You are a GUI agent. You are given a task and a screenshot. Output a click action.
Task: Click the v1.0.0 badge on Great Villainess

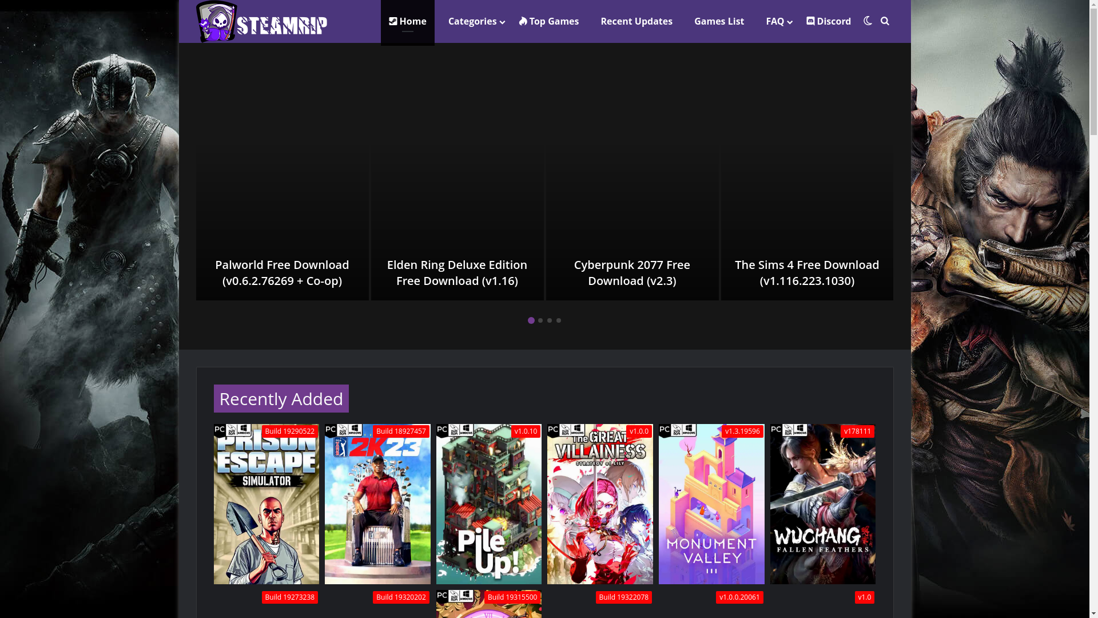click(x=639, y=431)
